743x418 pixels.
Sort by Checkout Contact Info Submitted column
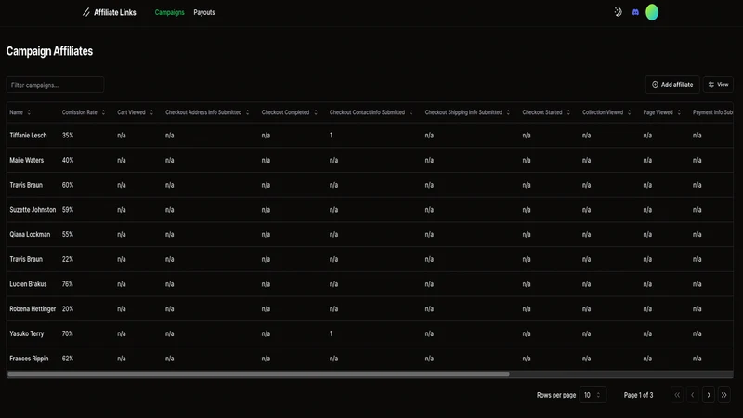[371, 112]
